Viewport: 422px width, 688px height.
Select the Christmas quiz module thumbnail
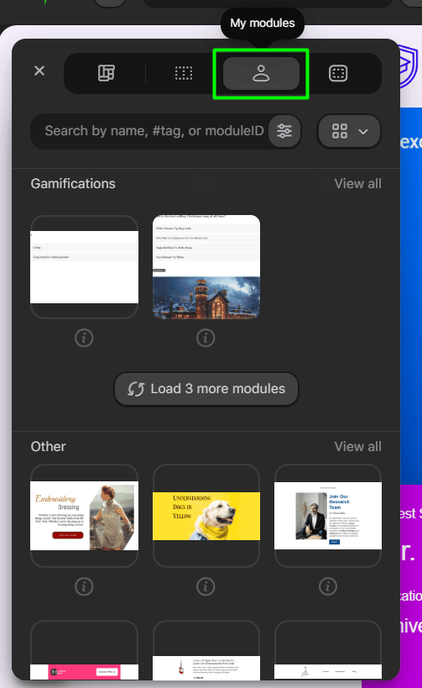[206, 267]
